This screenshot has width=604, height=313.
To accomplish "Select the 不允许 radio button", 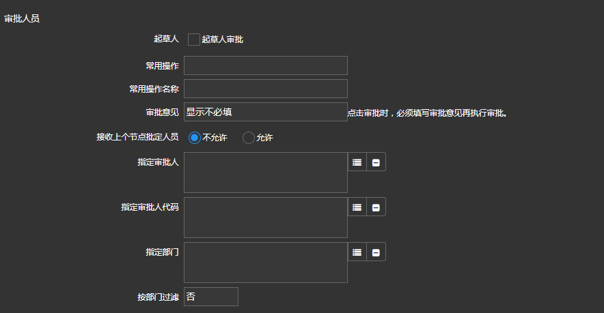I will pyautogui.click(x=195, y=138).
